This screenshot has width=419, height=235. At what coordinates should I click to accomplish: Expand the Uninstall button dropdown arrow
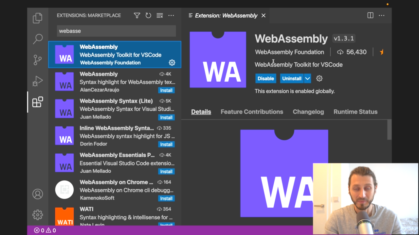[x=307, y=78]
